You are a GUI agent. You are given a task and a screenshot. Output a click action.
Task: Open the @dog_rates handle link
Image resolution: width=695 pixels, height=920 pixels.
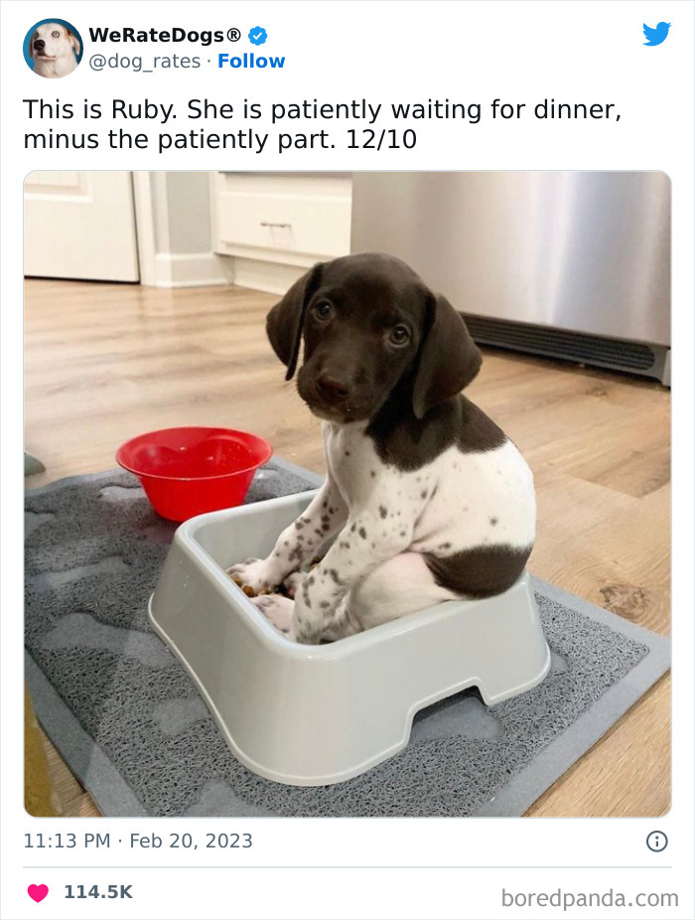144,61
